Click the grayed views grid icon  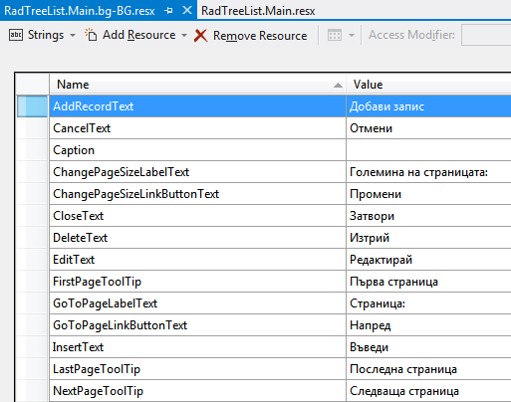(x=335, y=35)
